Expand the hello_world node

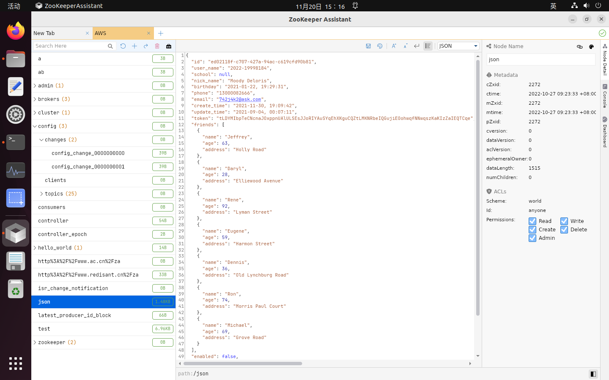click(x=35, y=248)
